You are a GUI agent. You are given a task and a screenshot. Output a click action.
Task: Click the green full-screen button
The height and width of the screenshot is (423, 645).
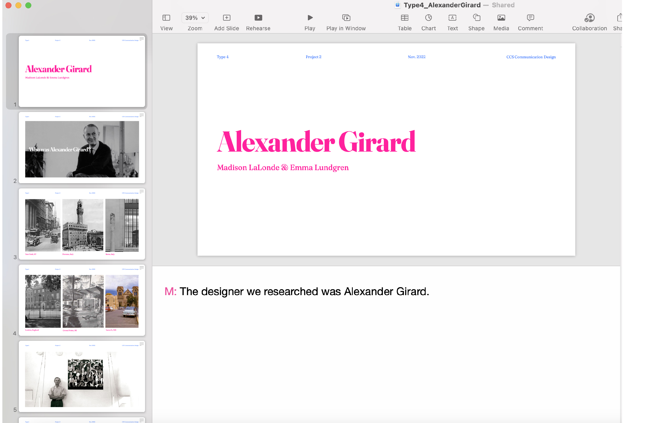(28, 5)
